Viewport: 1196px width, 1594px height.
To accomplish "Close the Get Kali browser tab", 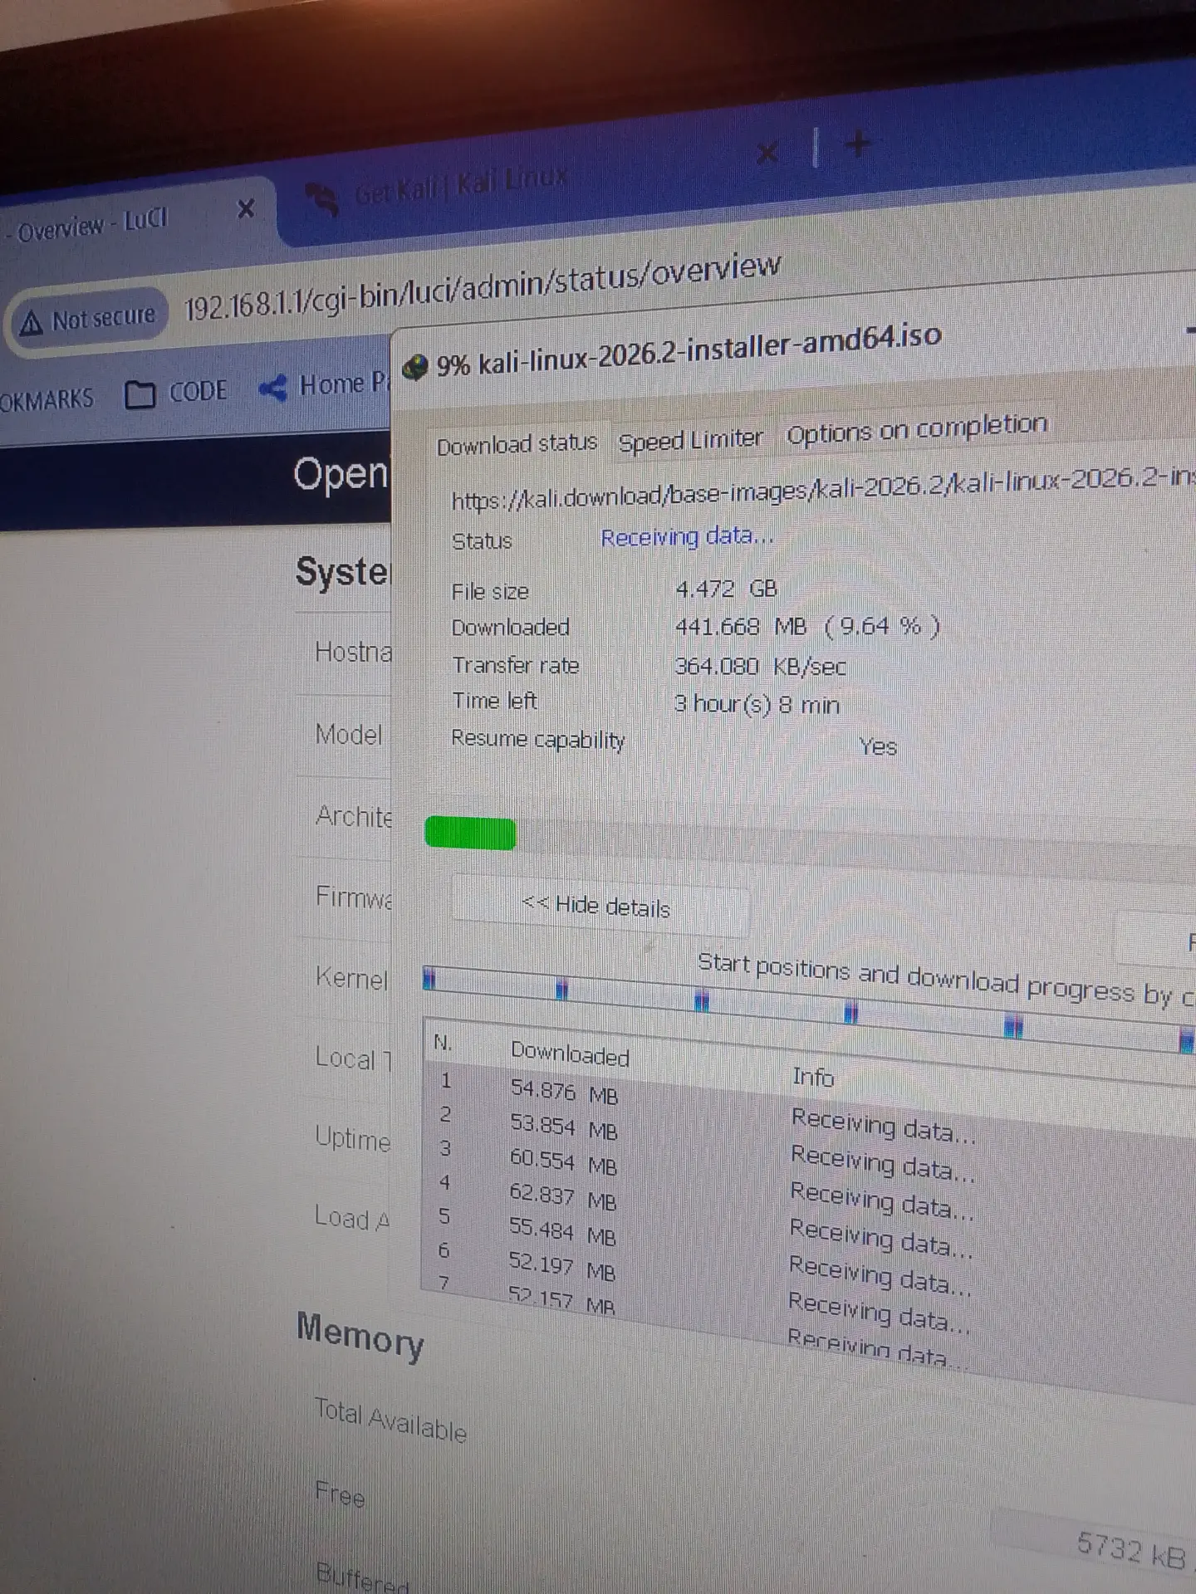I will (x=767, y=152).
